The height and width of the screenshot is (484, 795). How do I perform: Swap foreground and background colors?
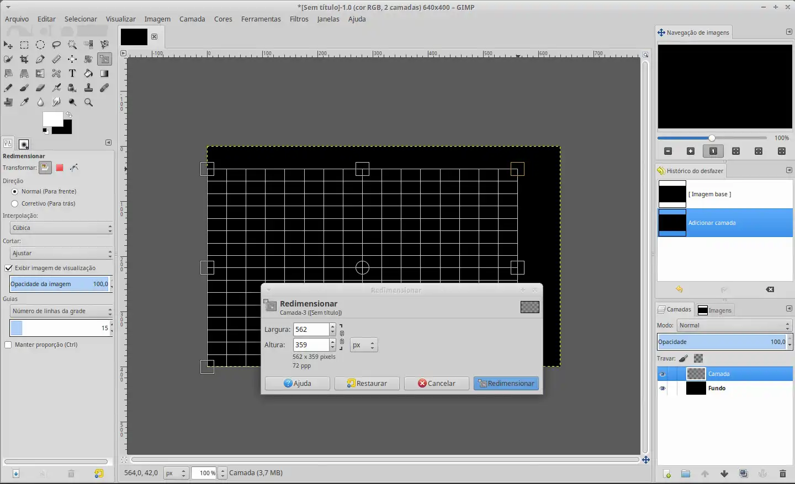(69, 115)
